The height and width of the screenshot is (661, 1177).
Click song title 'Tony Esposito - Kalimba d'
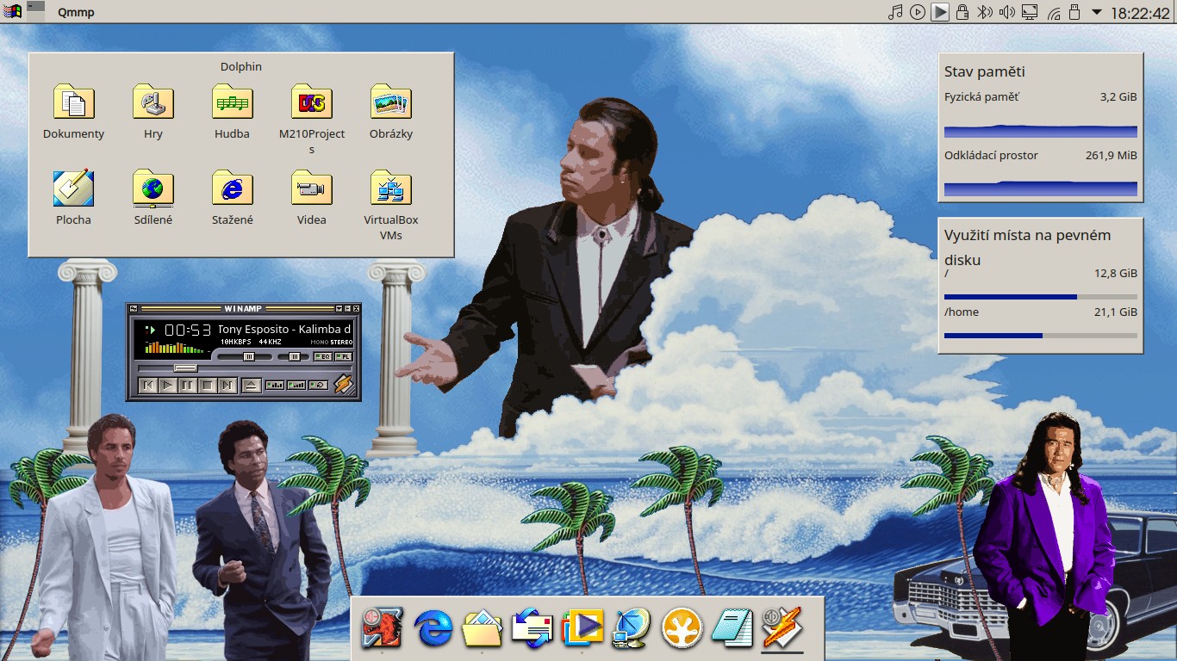284,330
